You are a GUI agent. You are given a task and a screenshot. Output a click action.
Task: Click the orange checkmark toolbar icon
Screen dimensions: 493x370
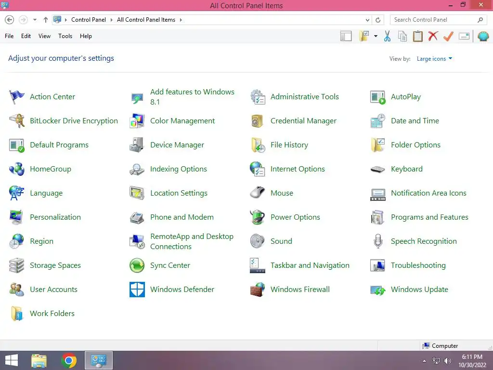click(448, 36)
